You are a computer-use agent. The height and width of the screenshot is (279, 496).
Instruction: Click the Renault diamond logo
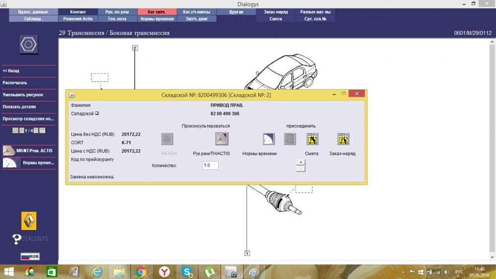(29, 221)
